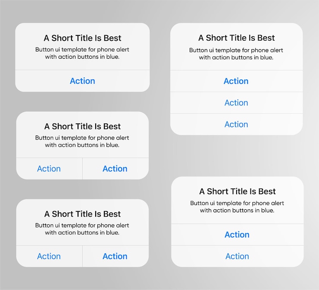Click the description text in the middle-left alert
The image size is (319, 290).
[82, 142]
